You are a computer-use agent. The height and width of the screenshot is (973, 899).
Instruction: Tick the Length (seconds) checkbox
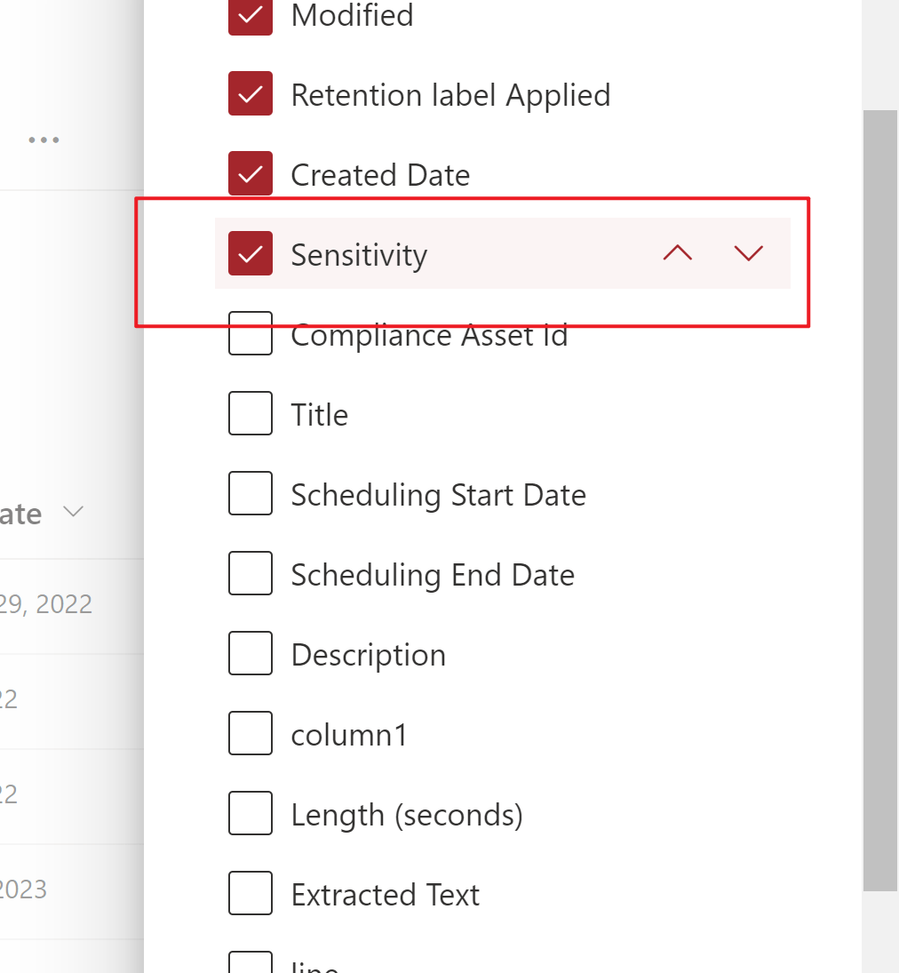point(250,814)
